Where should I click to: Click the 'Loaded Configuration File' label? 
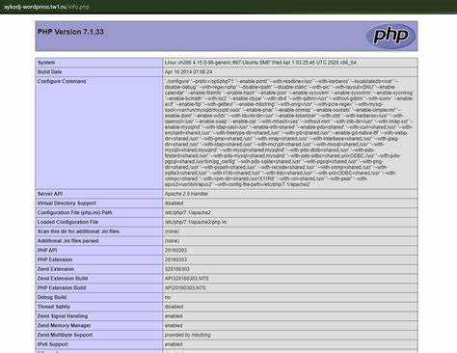67,222
